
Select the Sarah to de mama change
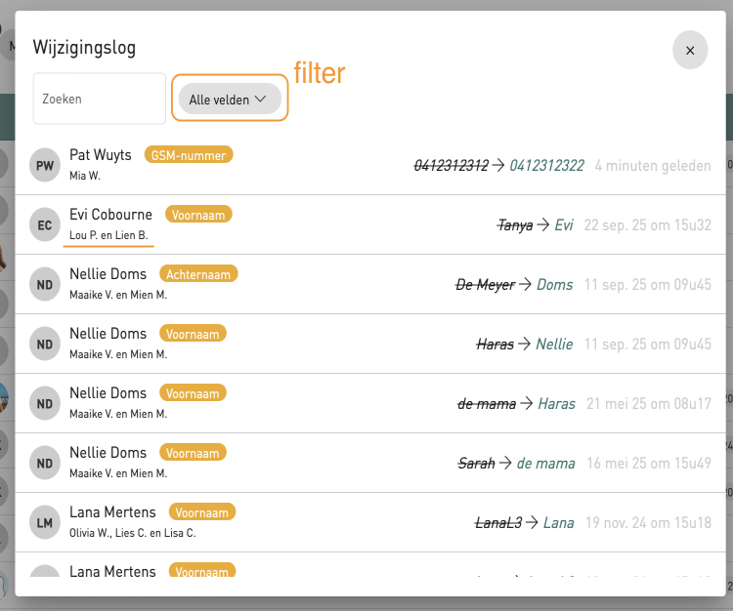516,464
